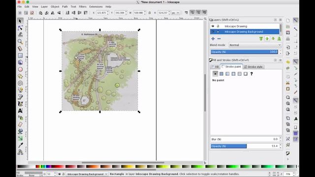Select the Ellipse circle tool

coord(20,69)
